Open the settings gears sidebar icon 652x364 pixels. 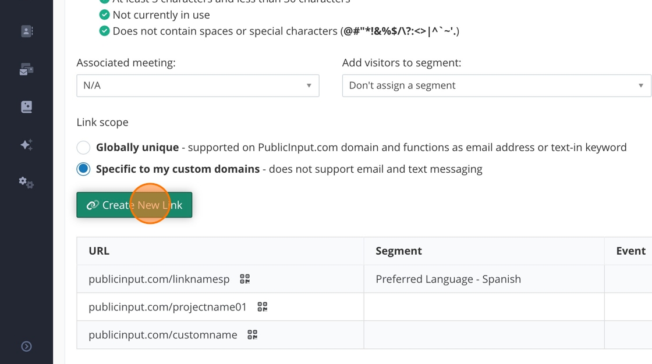(x=27, y=183)
